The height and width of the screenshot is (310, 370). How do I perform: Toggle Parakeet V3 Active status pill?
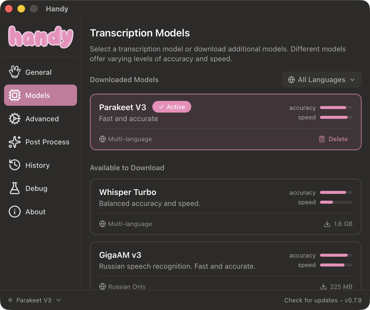coord(172,107)
